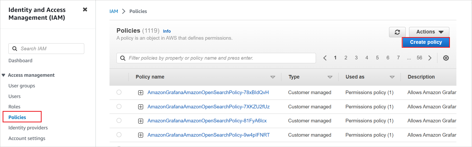This screenshot has height=147, width=472.
Task: Select radio button for policy 78xBldQvH
Action: pos(119,92)
